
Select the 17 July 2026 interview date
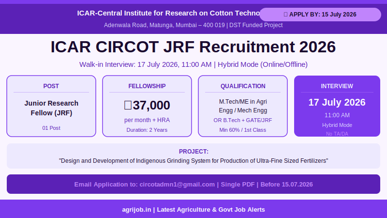pyautogui.click(x=337, y=102)
